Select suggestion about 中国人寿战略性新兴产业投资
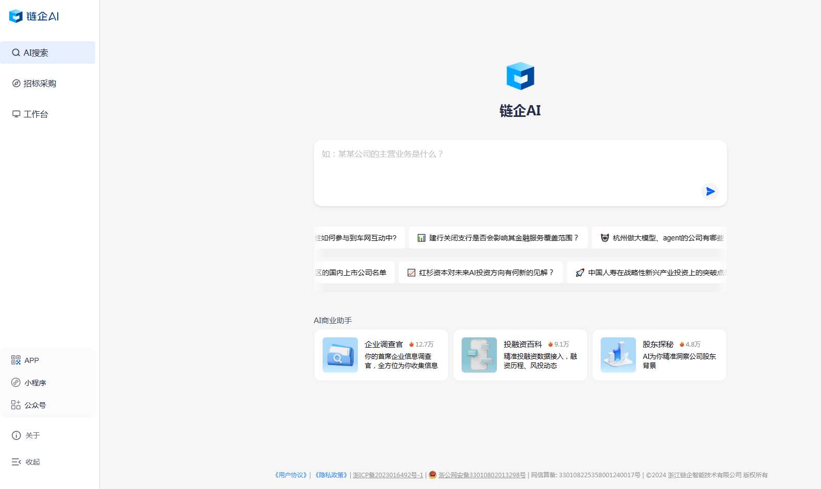The image size is (821, 489). point(647,273)
